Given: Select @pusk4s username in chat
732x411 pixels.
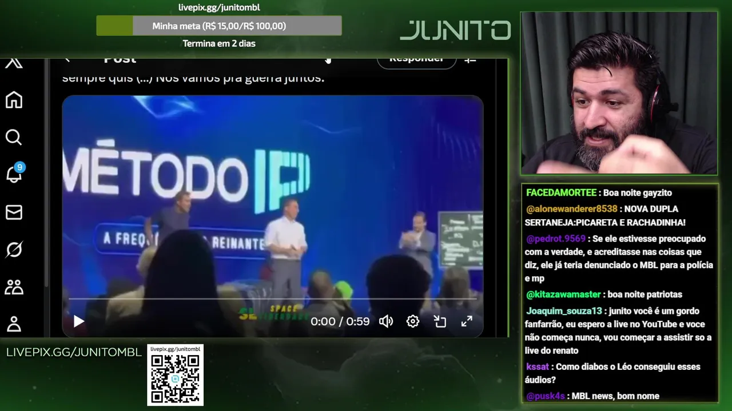Looking at the screenshot, I should click(x=545, y=396).
